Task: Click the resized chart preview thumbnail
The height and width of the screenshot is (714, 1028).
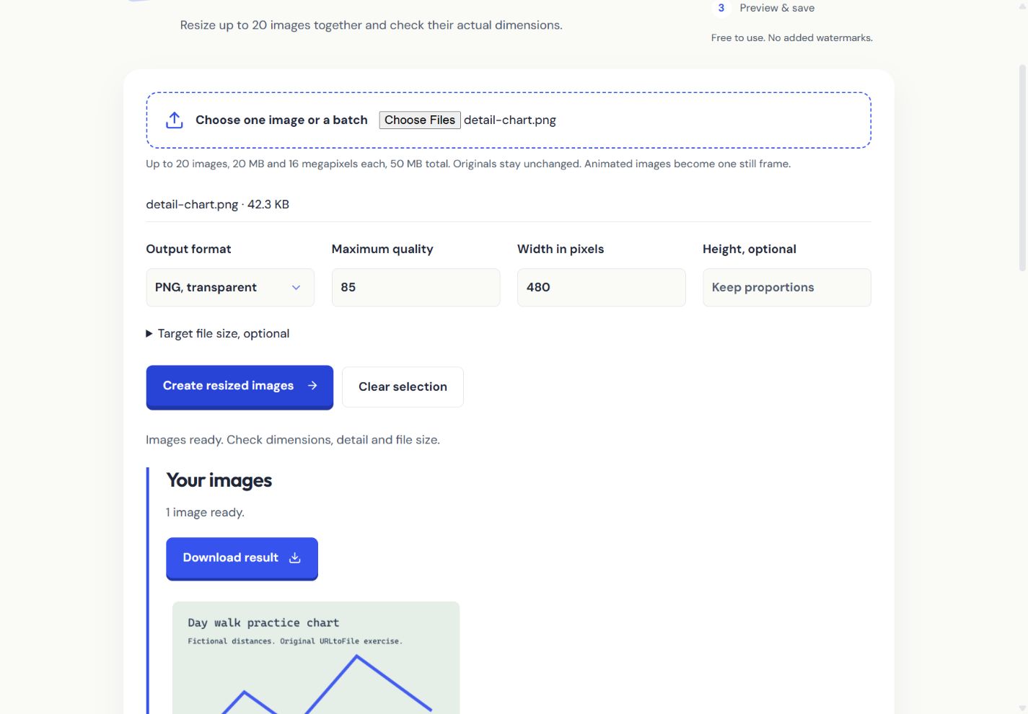Action: pyautogui.click(x=316, y=658)
